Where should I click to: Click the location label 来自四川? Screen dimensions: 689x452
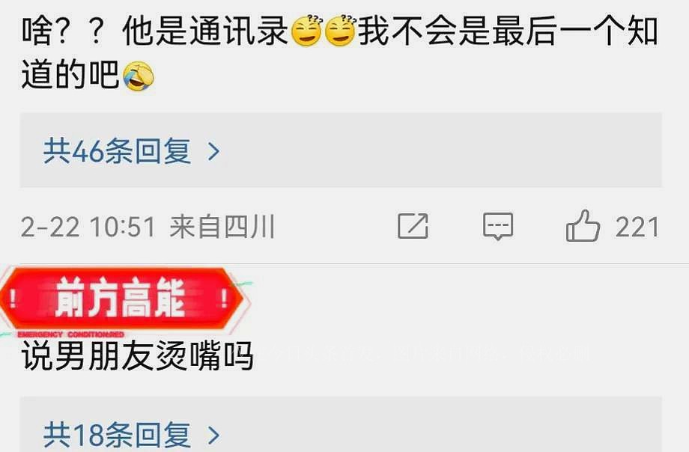[222, 227]
